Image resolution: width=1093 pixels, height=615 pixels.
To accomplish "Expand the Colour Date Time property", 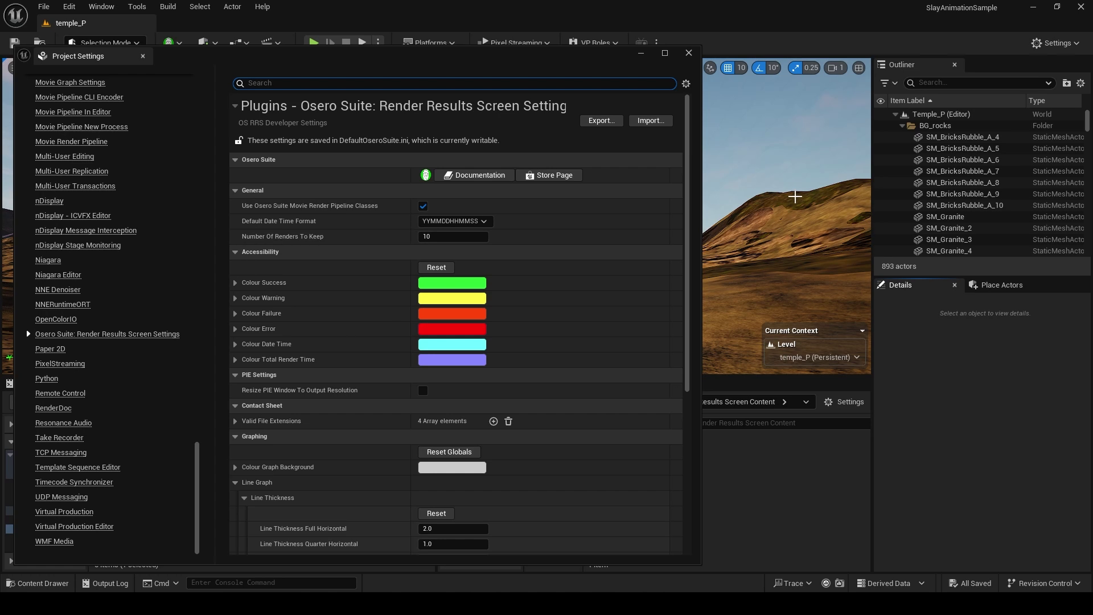I will (235, 345).
